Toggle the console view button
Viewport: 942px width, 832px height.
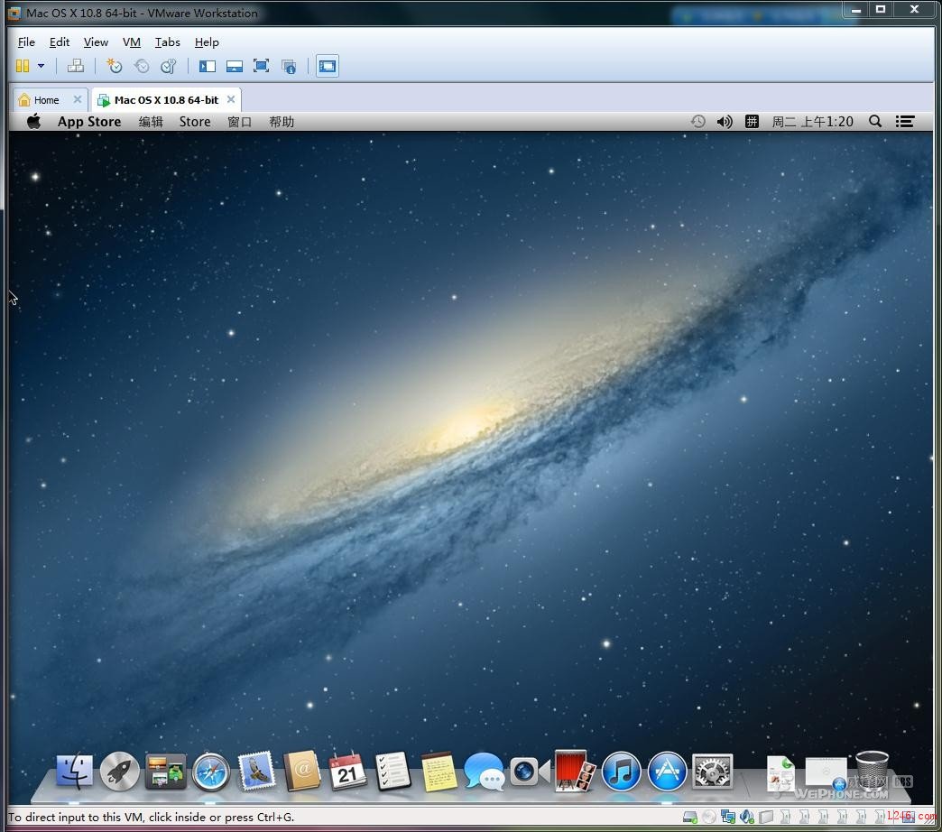click(328, 66)
